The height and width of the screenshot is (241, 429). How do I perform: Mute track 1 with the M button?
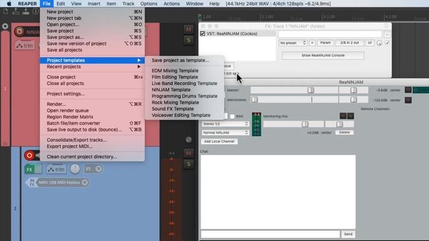188,29
